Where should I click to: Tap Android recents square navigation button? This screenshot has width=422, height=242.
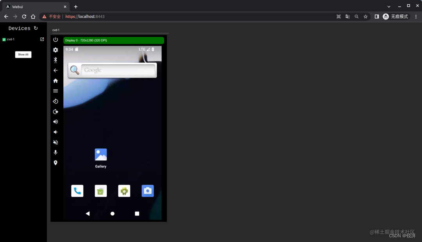coord(137,214)
